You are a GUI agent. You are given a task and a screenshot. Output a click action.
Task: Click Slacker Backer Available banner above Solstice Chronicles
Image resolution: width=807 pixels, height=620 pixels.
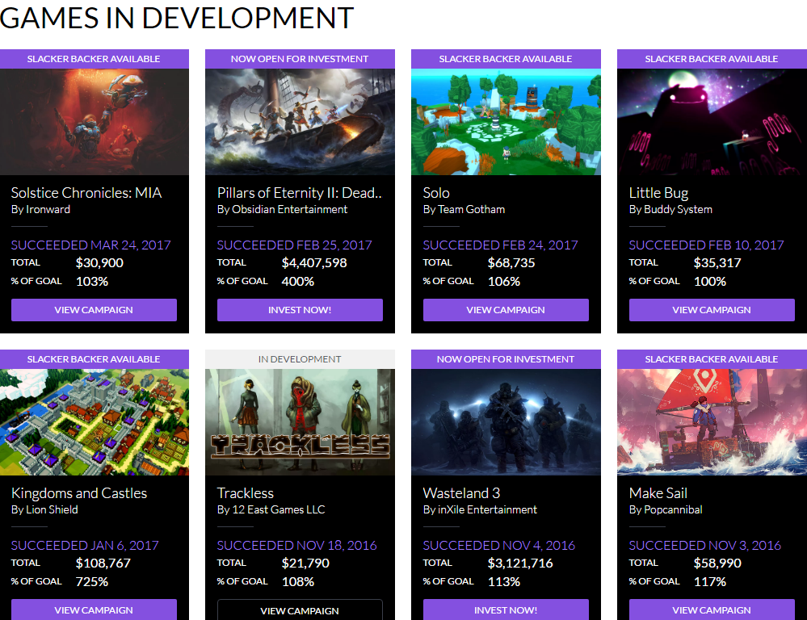tap(95, 59)
